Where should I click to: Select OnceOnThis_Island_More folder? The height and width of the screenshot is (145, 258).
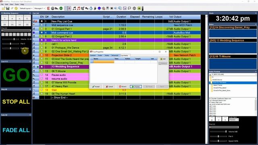click(x=222, y=90)
